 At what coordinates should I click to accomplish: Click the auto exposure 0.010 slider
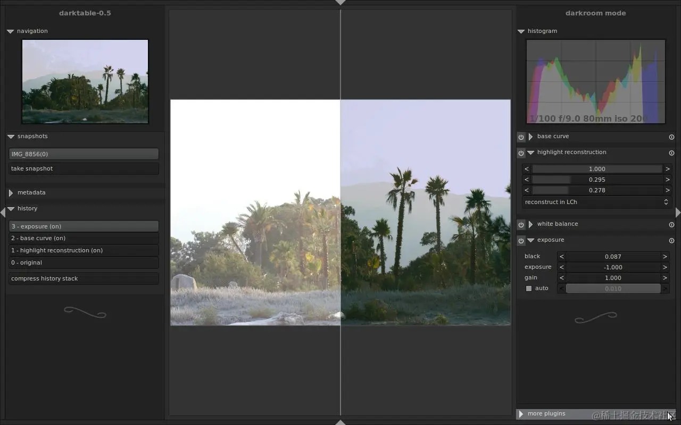point(613,288)
